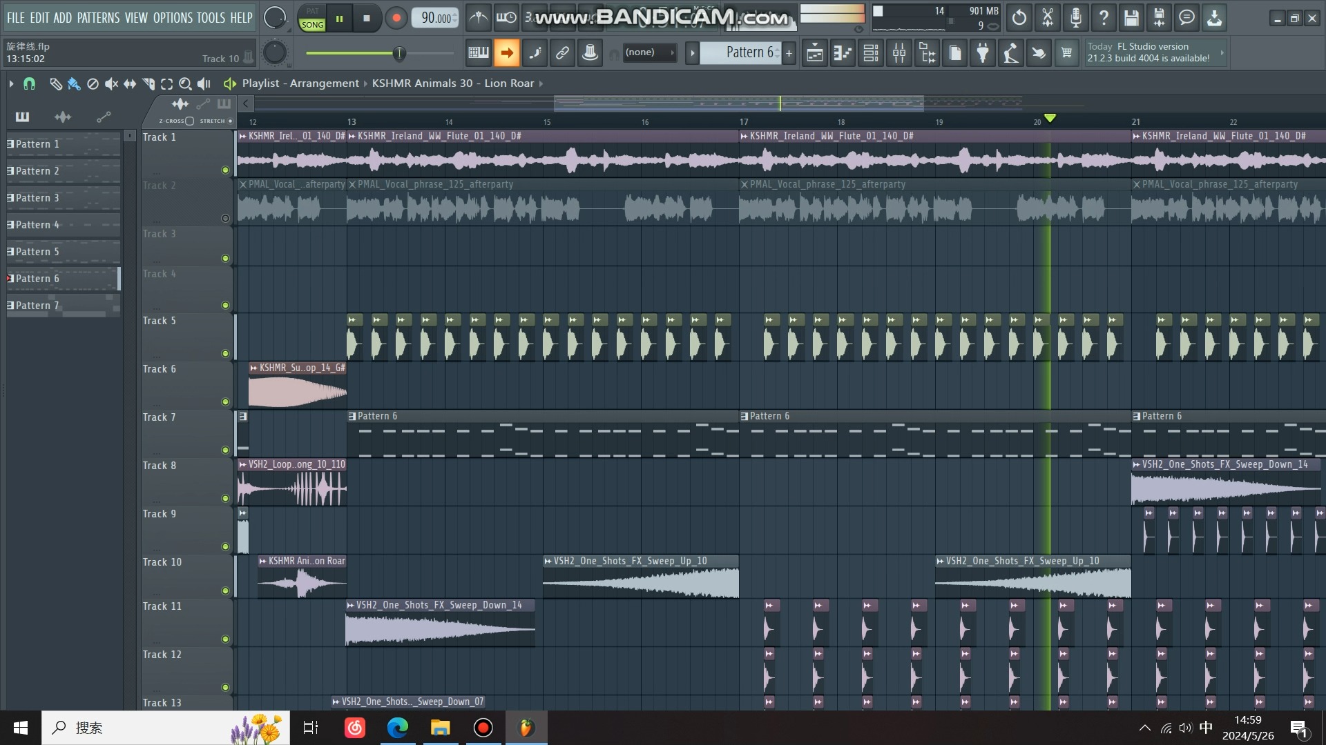Save project with the floppy disk icon
The height and width of the screenshot is (745, 1326).
(x=1131, y=18)
